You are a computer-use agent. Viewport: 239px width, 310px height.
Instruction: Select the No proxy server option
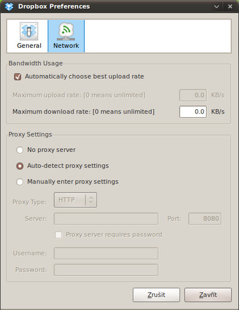tap(20, 150)
